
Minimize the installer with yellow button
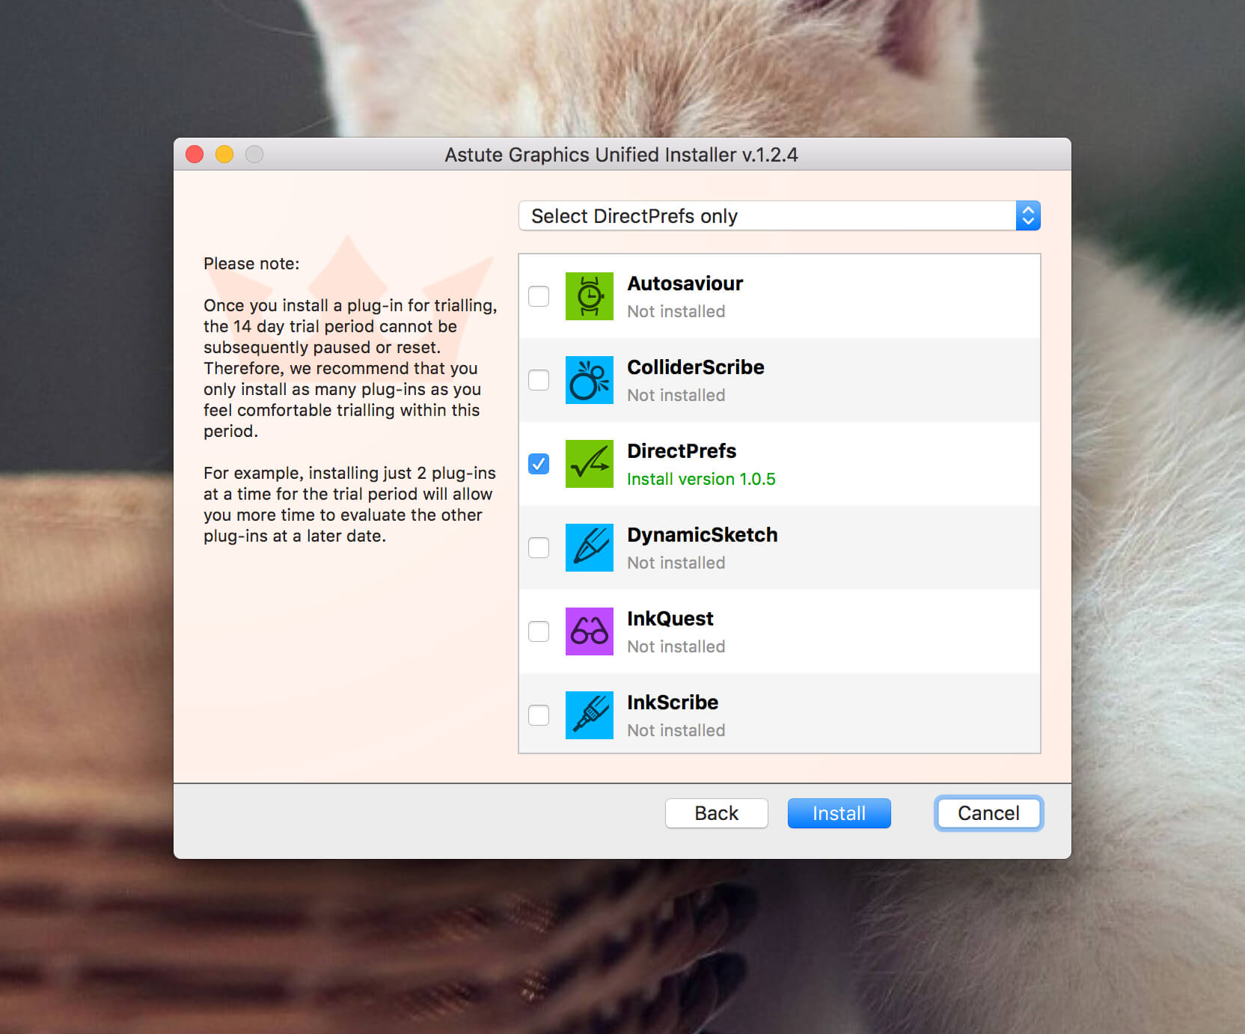(x=224, y=154)
